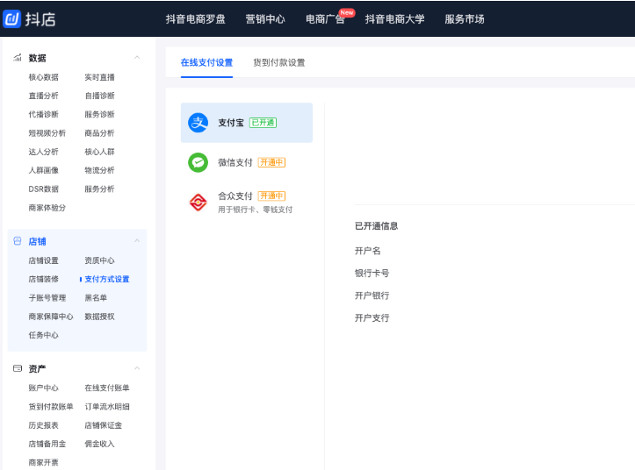
Task: Open 服务诊断 in sidebar
Action: (99, 114)
